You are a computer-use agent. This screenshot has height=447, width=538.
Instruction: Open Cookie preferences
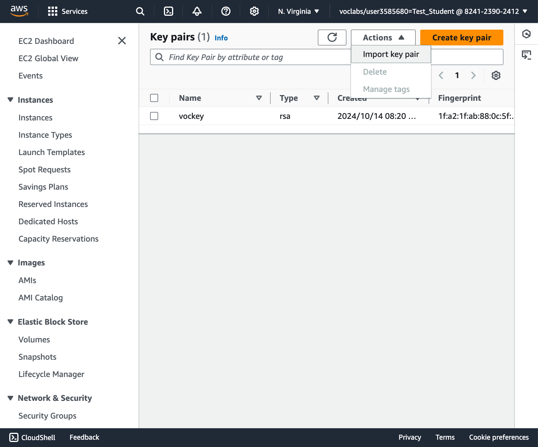499,437
